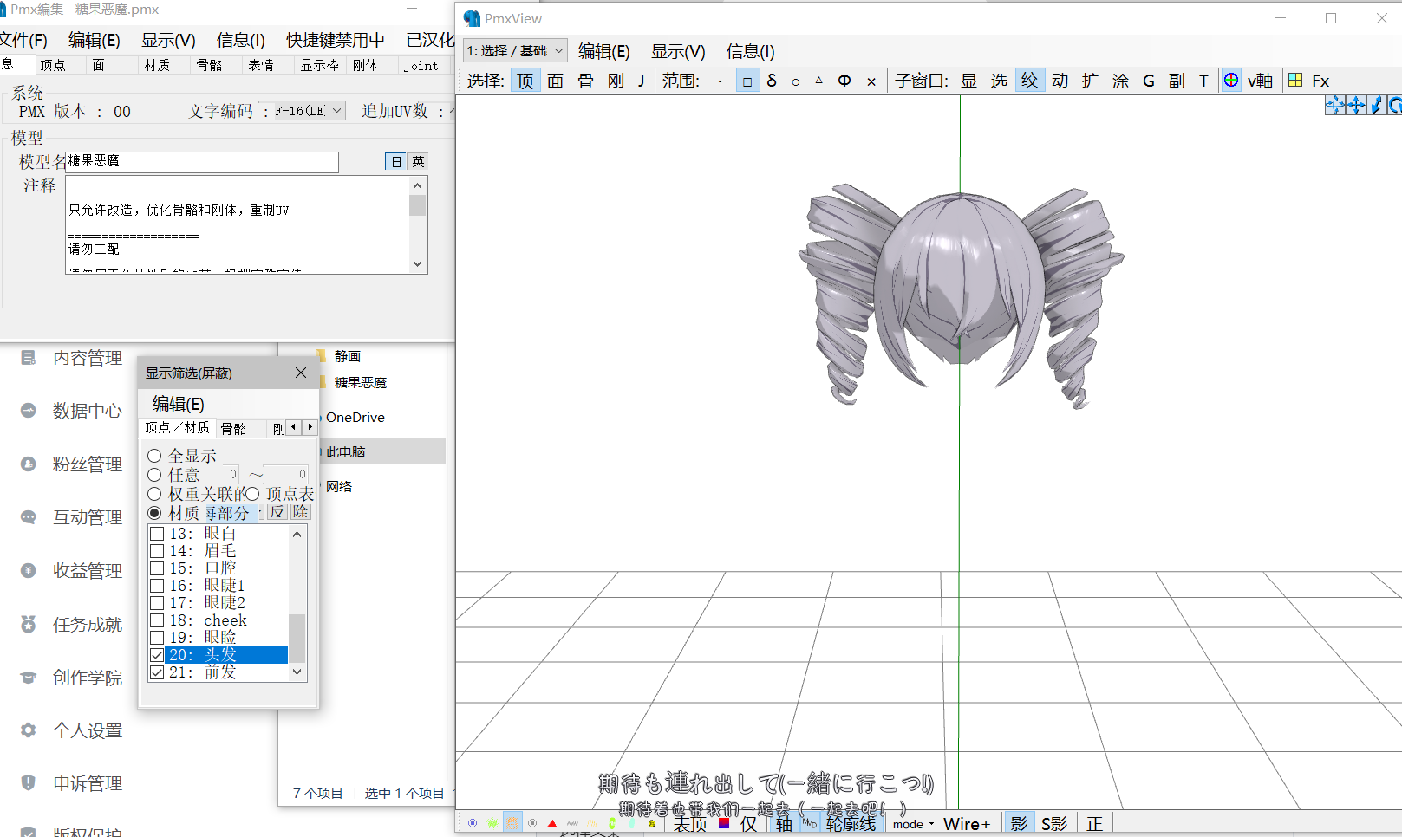Switch to the 骨骼 tab in filter dialog
The height and width of the screenshot is (837, 1402).
(x=233, y=428)
